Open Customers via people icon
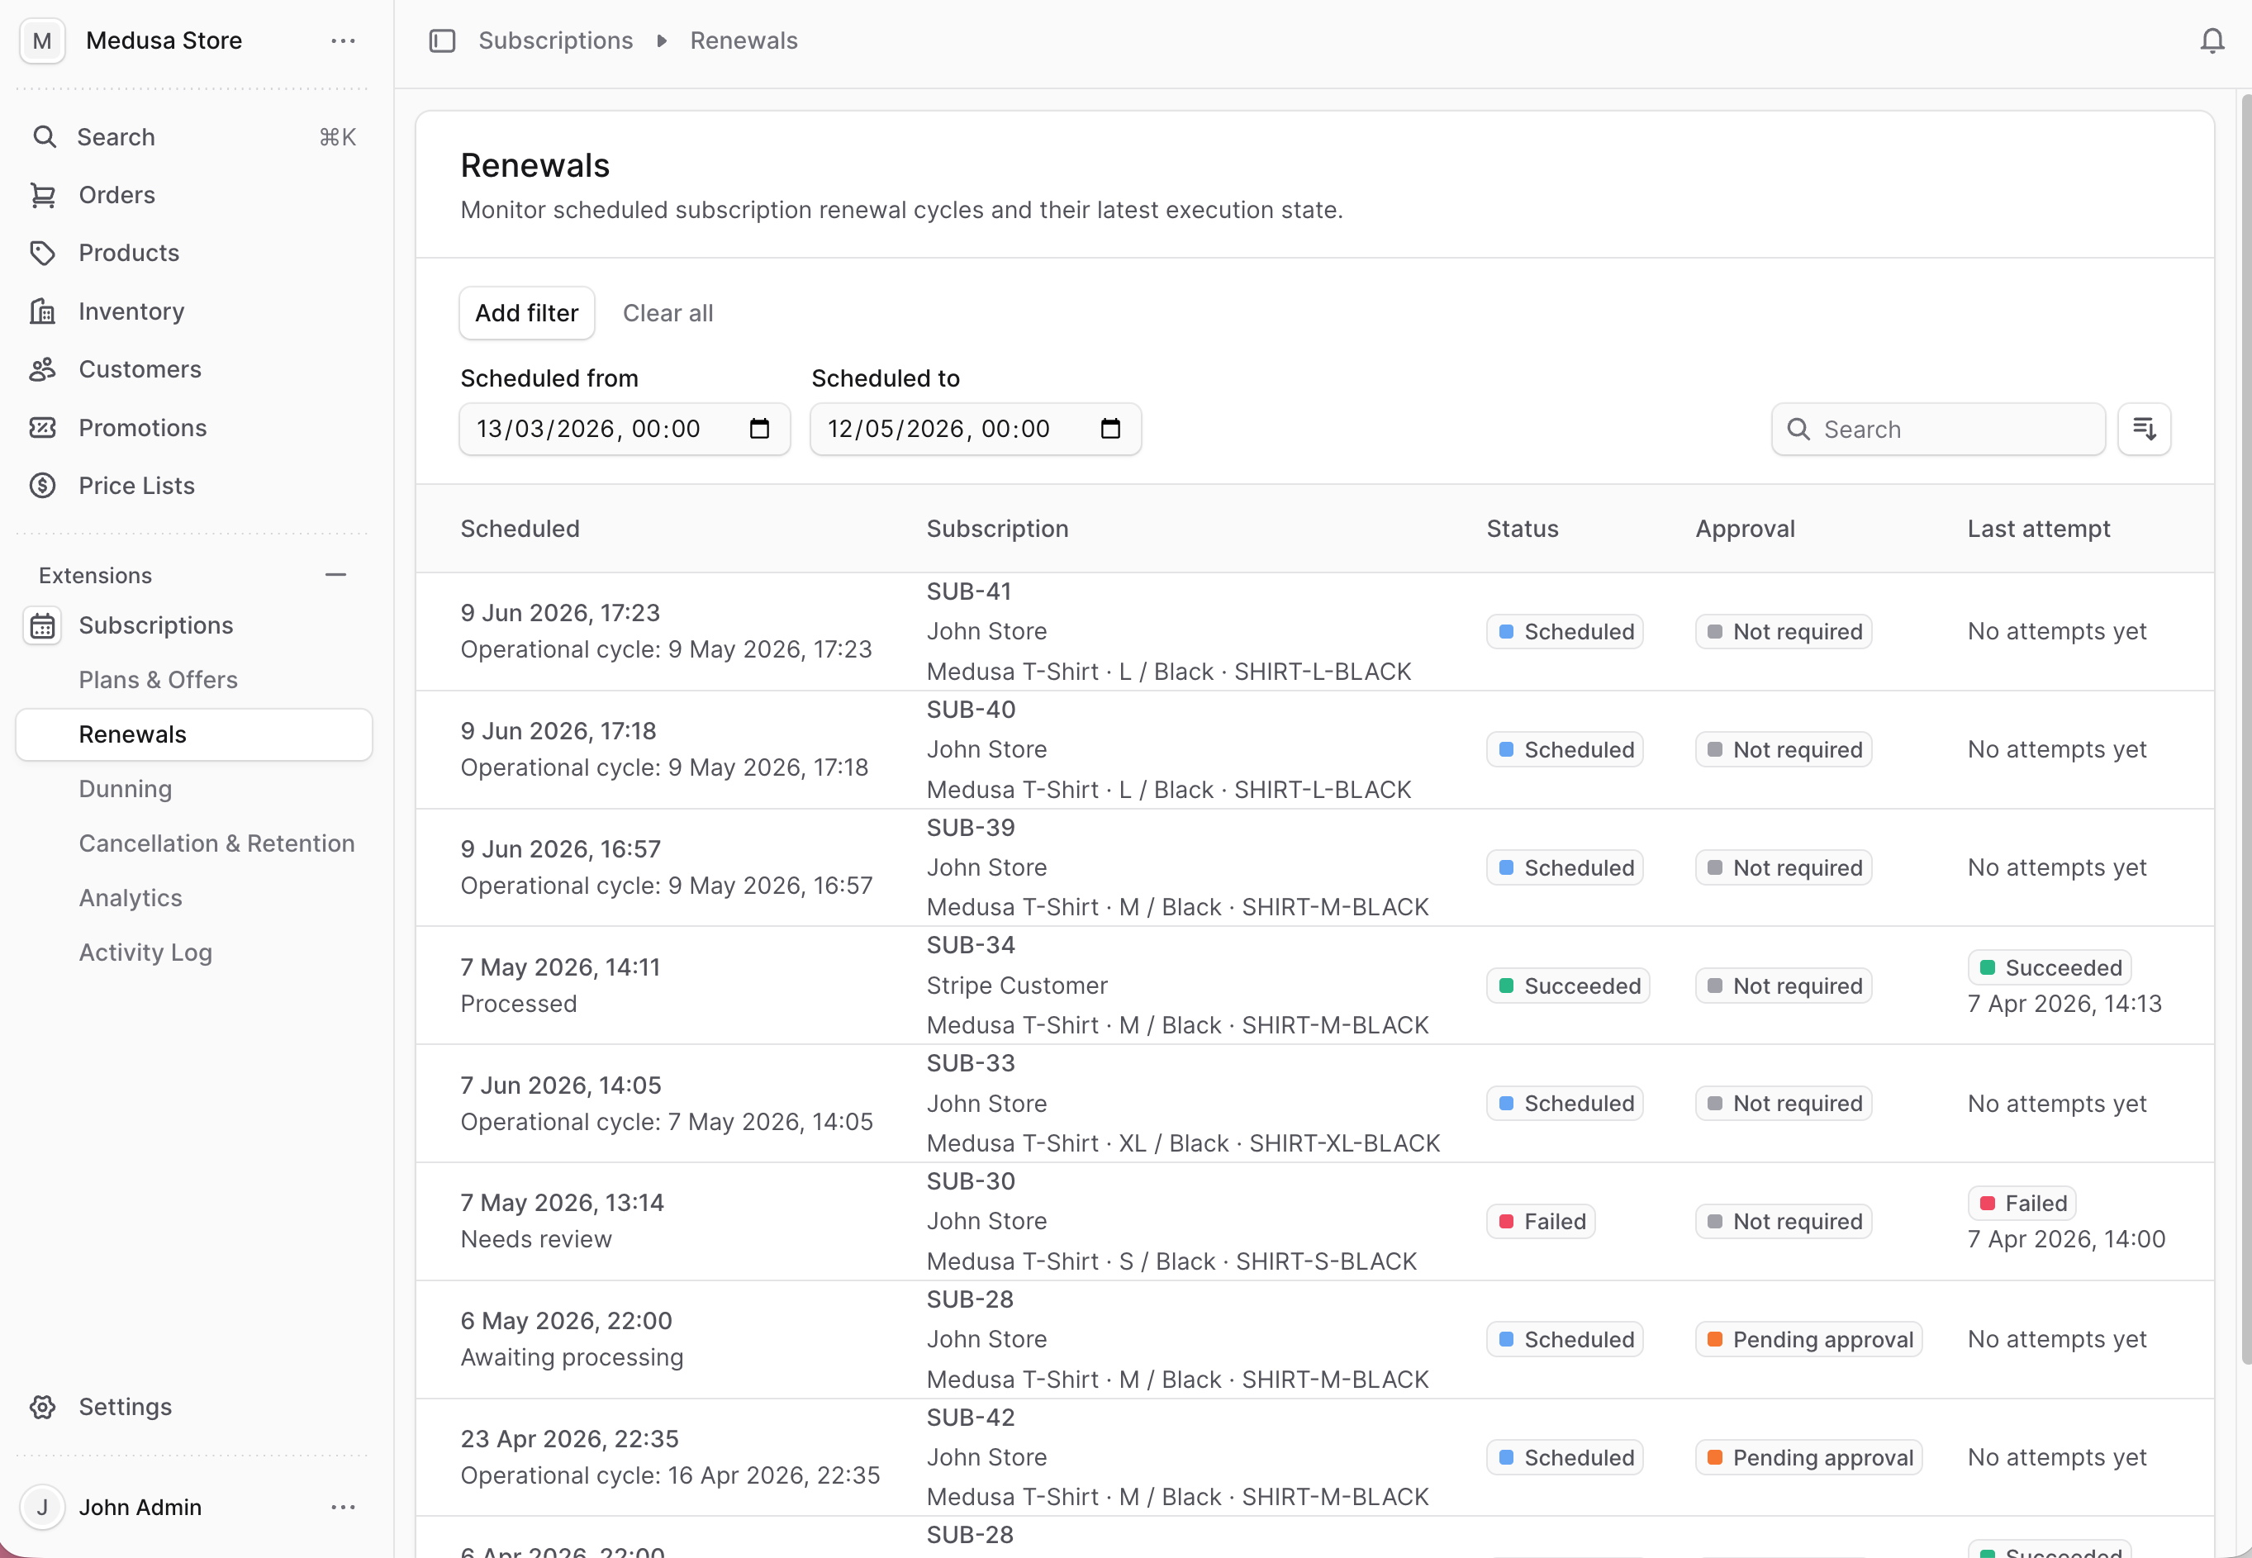 pos(42,369)
